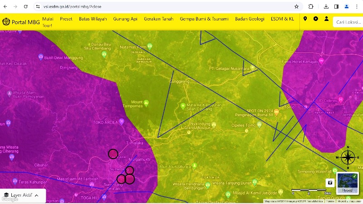Click the Nyai Indung Grand Mosque marker
The width and height of the screenshot is (363, 204).
coord(214,125)
